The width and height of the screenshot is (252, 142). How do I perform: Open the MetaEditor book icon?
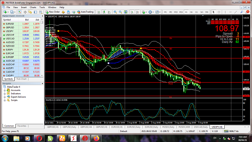[x=63, y=12]
